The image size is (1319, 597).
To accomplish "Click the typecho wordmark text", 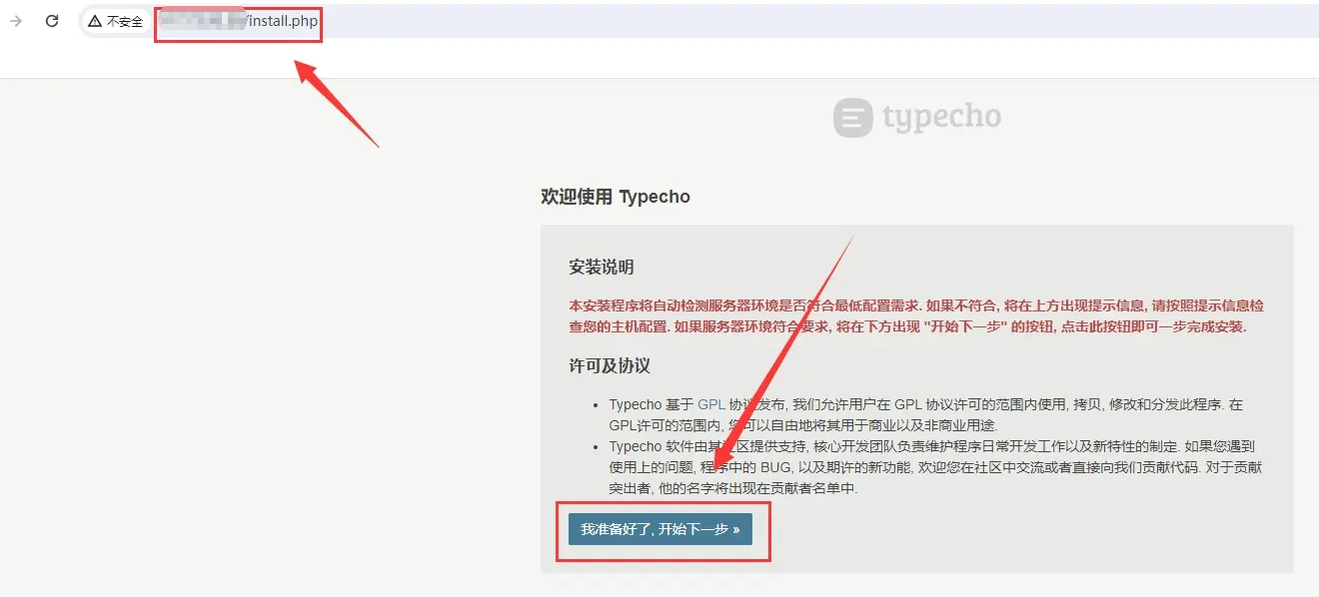I will point(941,119).
